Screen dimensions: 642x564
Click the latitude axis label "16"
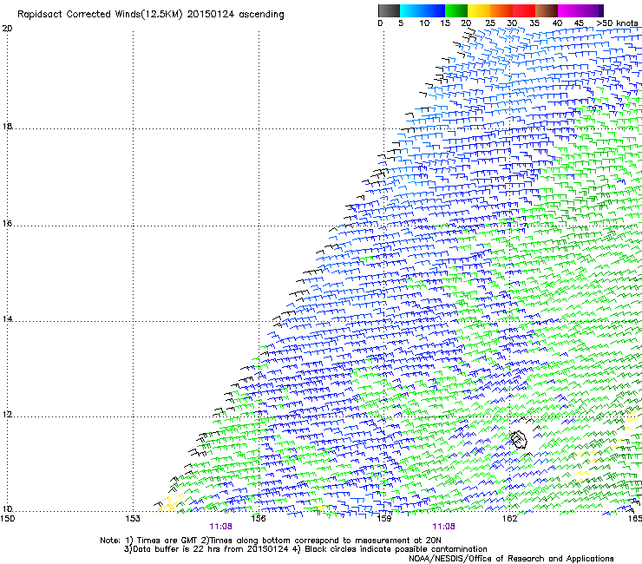pos(7,223)
